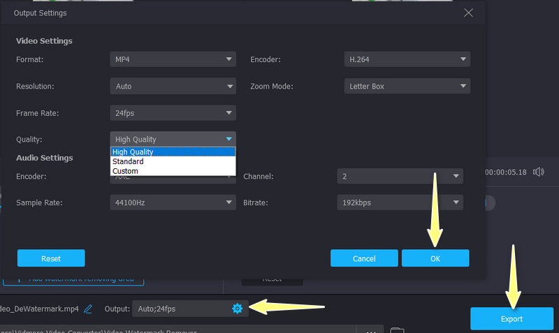The height and width of the screenshot is (333, 559).
Task: Click OK to confirm output settings
Action: pyautogui.click(x=435, y=258)
